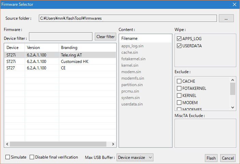This screenshot has height=164, width=240.
Task: Enable the Simulate checkbox
Action: [8, 157]
